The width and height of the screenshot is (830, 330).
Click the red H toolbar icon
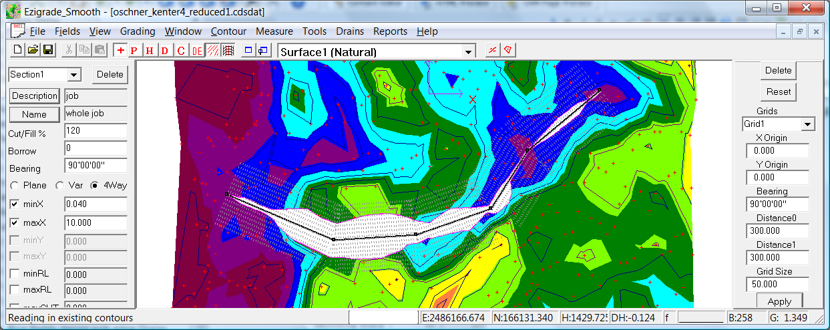click(x=150, y=51)
